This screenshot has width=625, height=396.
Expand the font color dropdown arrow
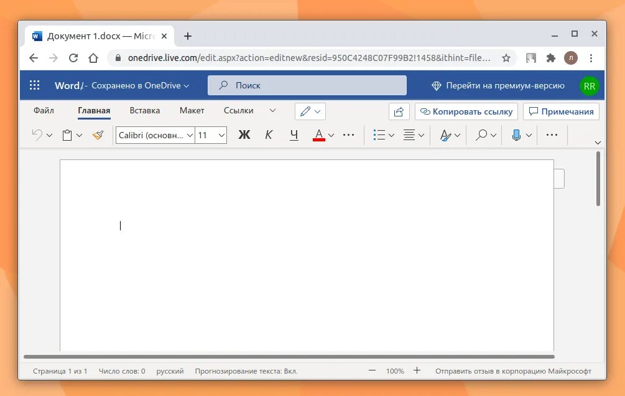(x=331, y=135)
